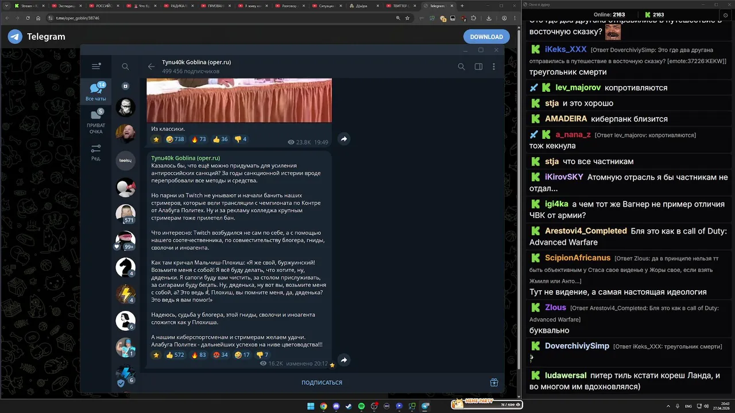The height and width of the screenshot is (413, 735).
Task: Toggle the channel info side panel
Action: (478, 67)
